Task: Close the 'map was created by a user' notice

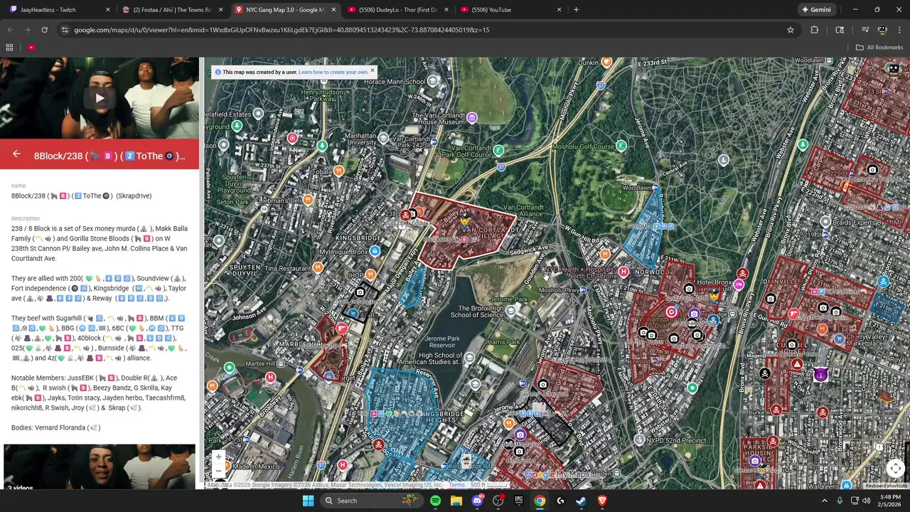Action: click(372, 70)
